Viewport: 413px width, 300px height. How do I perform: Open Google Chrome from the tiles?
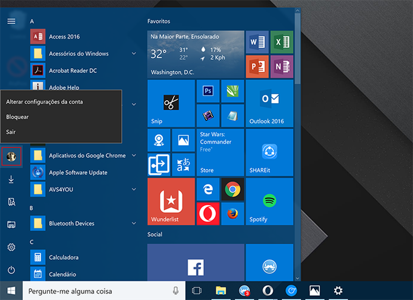(x=233, y=189)
